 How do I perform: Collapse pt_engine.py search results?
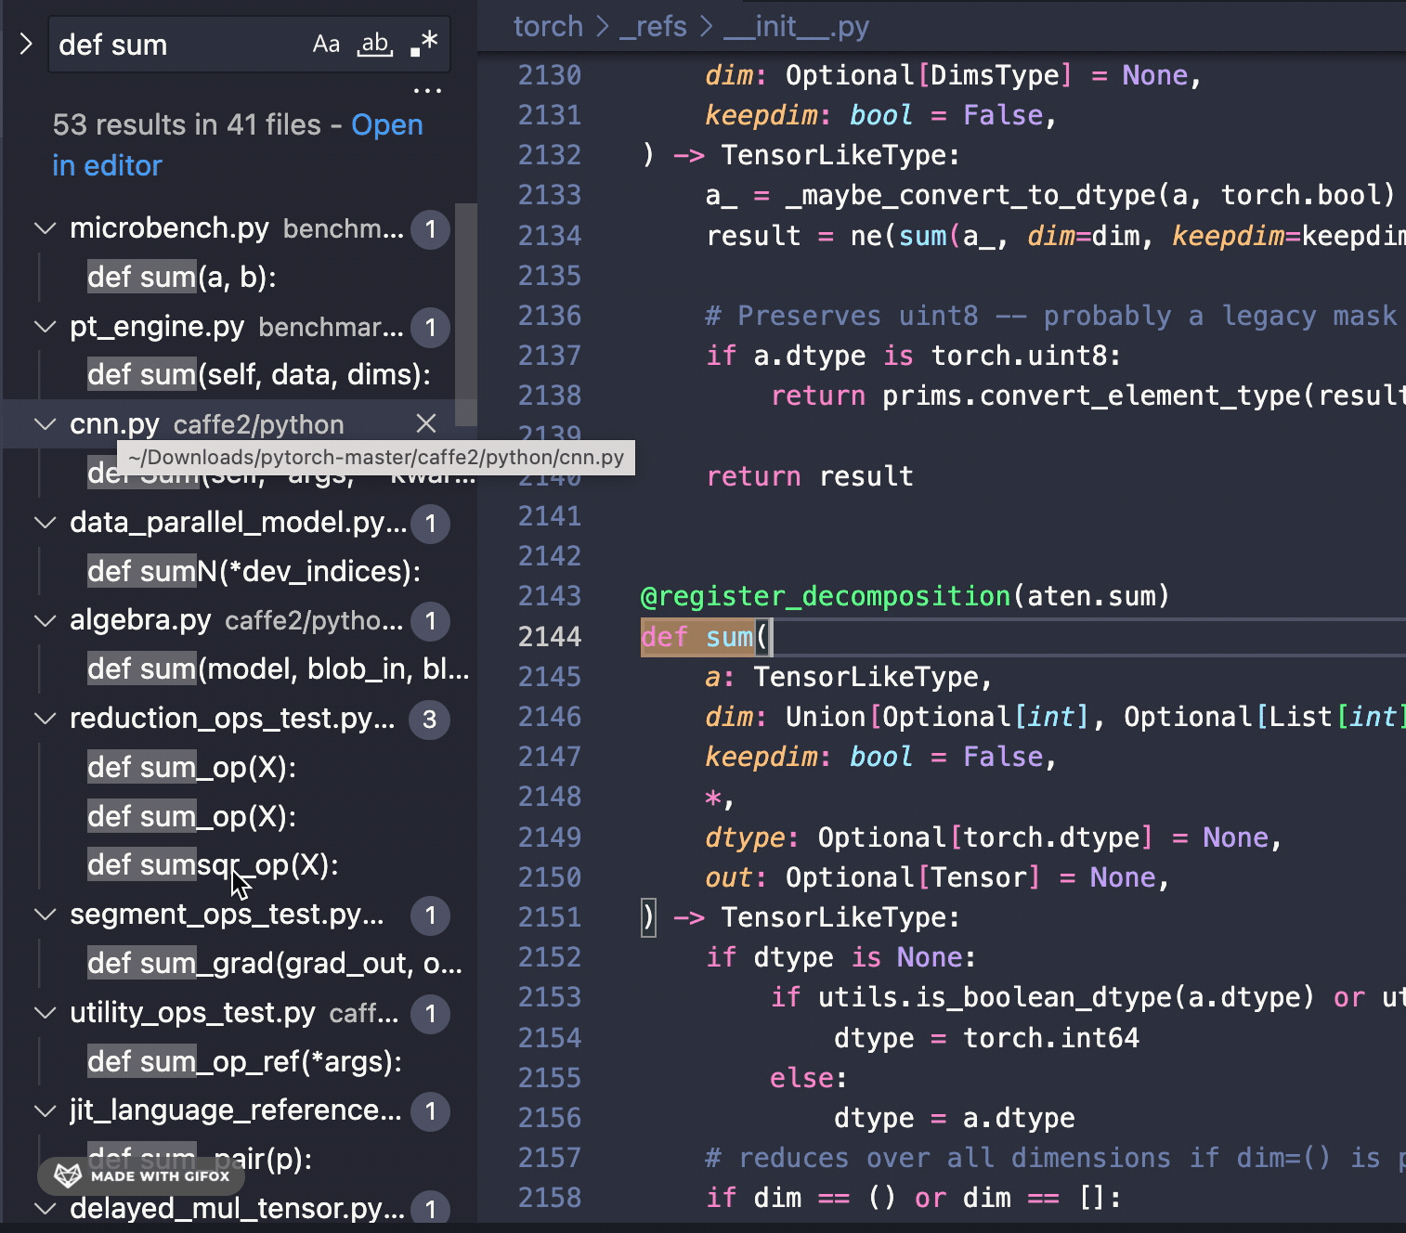(x=46, y=327)
